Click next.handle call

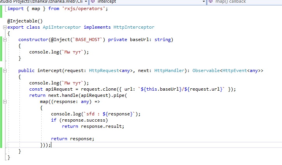(x=63, y=95)
